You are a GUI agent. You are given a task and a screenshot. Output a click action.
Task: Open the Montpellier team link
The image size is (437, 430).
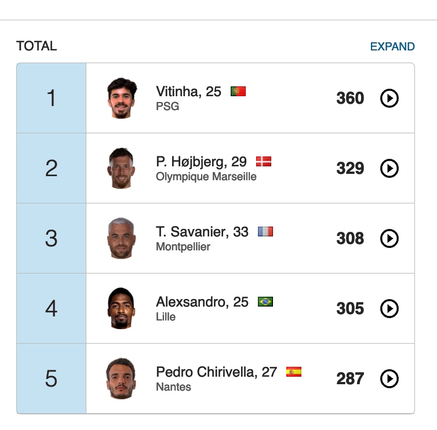point(183,247)
